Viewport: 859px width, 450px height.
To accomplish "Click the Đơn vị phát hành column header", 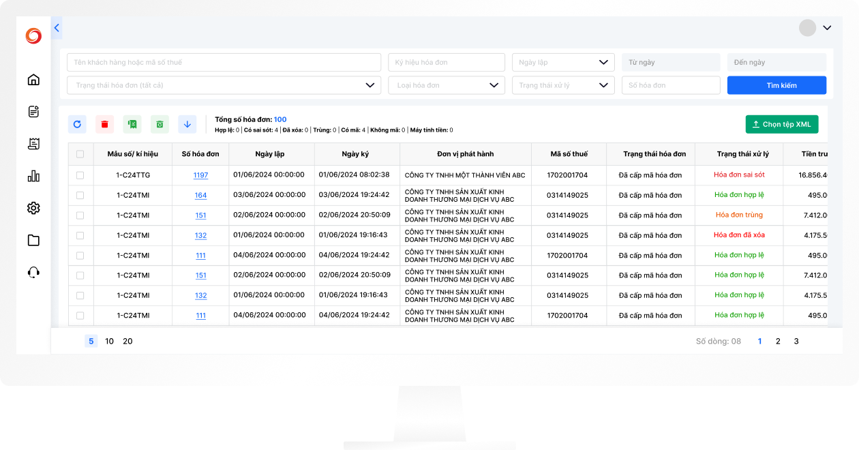I will [466, 154].
